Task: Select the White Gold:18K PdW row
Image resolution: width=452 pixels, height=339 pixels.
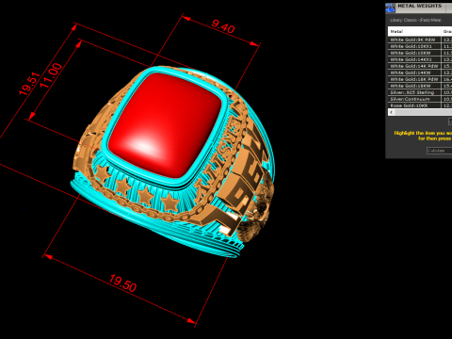Action: click(420, 79)
